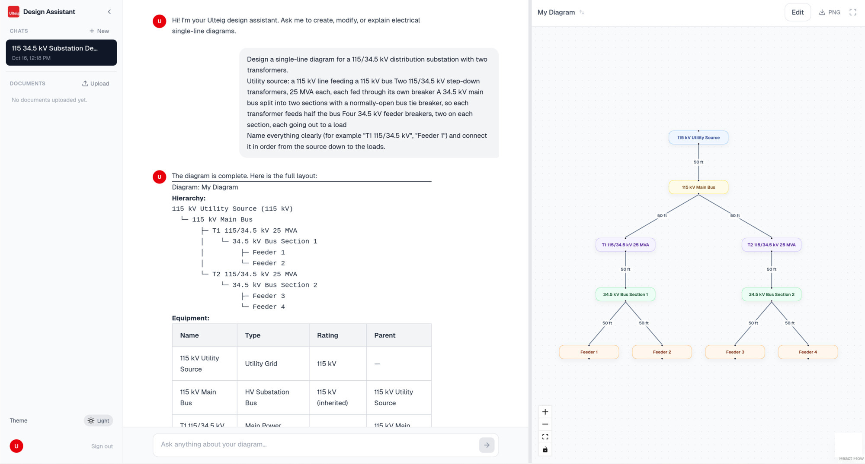Open the 115 34.5 kV Substation chat
This screenshot has height=464, width=865.
pyautogui.click(x=61, y=53)
